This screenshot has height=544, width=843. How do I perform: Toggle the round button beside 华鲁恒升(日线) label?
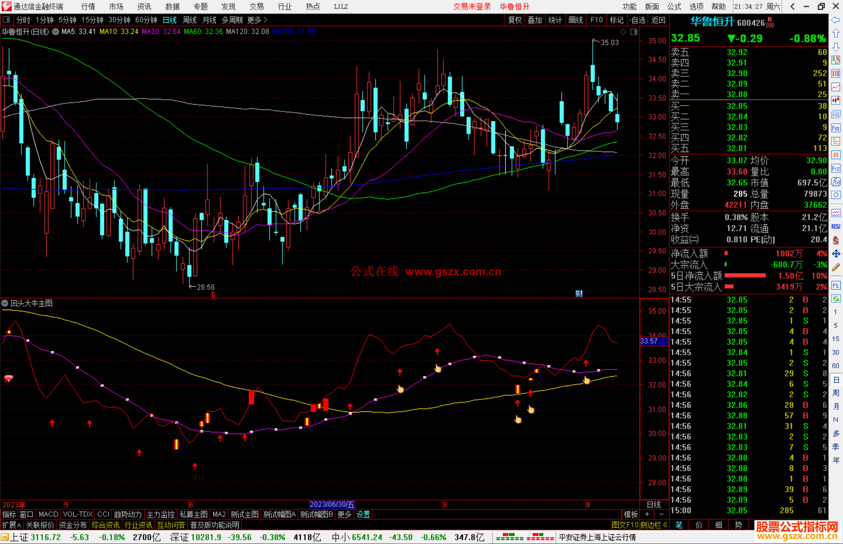click(56, 32)
